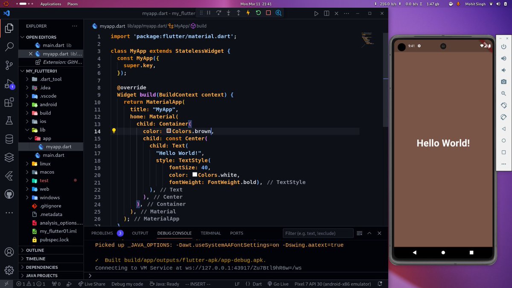
Task: Focus the debug console filter input
Action: pos(318,233)
